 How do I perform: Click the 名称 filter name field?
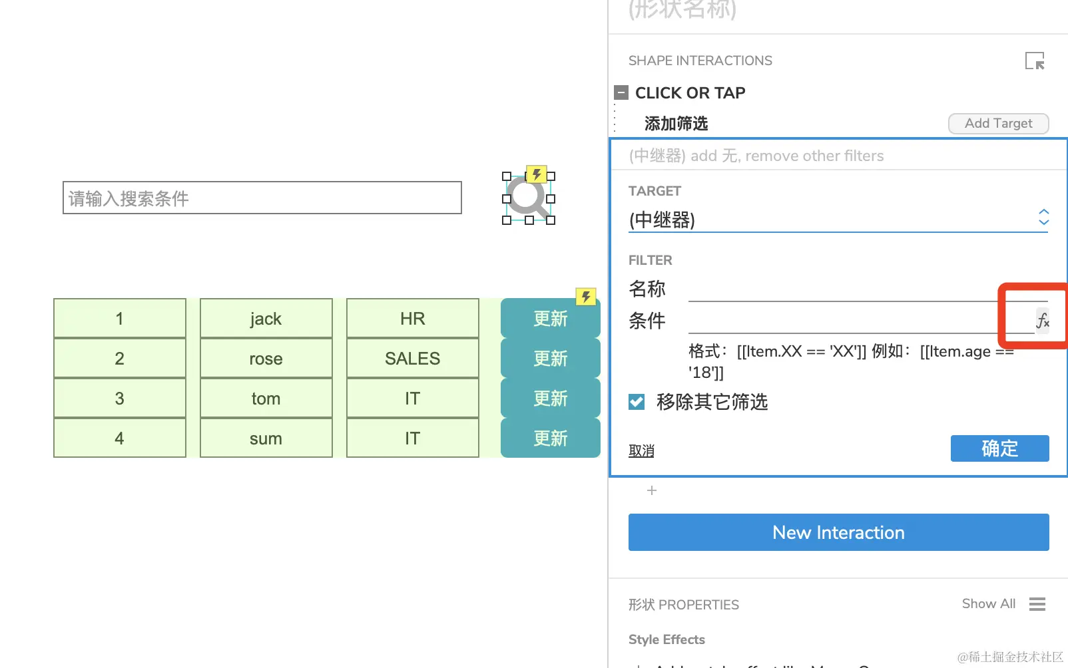(x=868, y=289)
